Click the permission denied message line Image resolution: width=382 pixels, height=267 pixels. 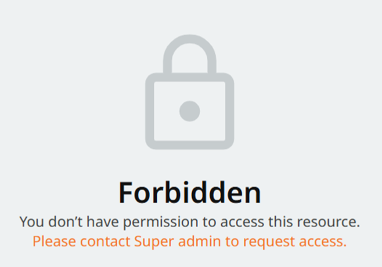pyautogui.click(x=189, y=222)
